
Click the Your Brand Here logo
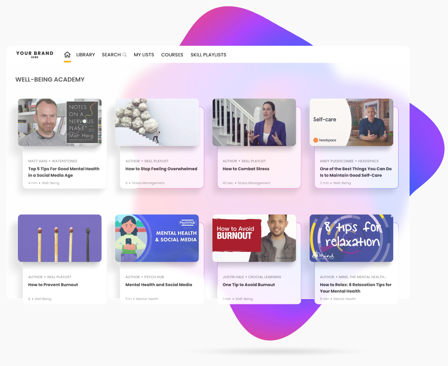click(x=35, y=54)
